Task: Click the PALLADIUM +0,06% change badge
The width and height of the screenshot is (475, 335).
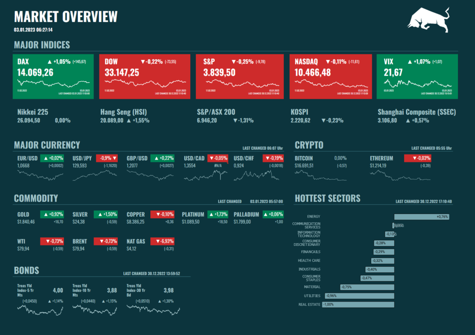Action: (x=273, y=214)
